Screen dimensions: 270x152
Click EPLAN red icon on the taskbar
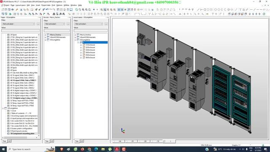tap(117, 149)
